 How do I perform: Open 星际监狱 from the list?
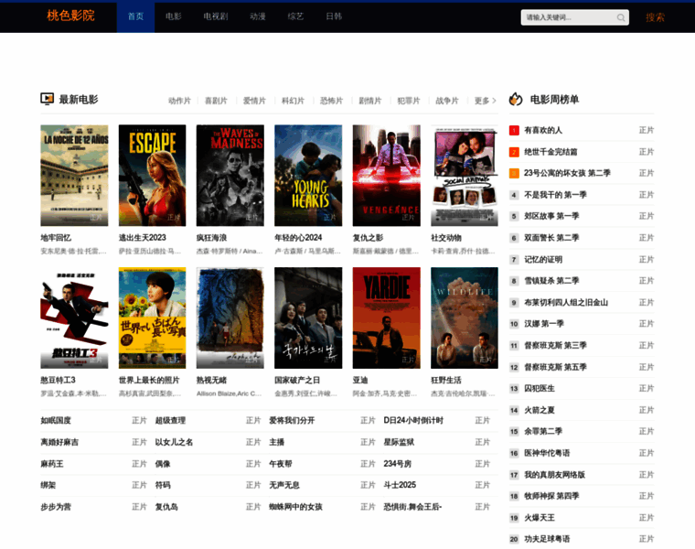399,442
